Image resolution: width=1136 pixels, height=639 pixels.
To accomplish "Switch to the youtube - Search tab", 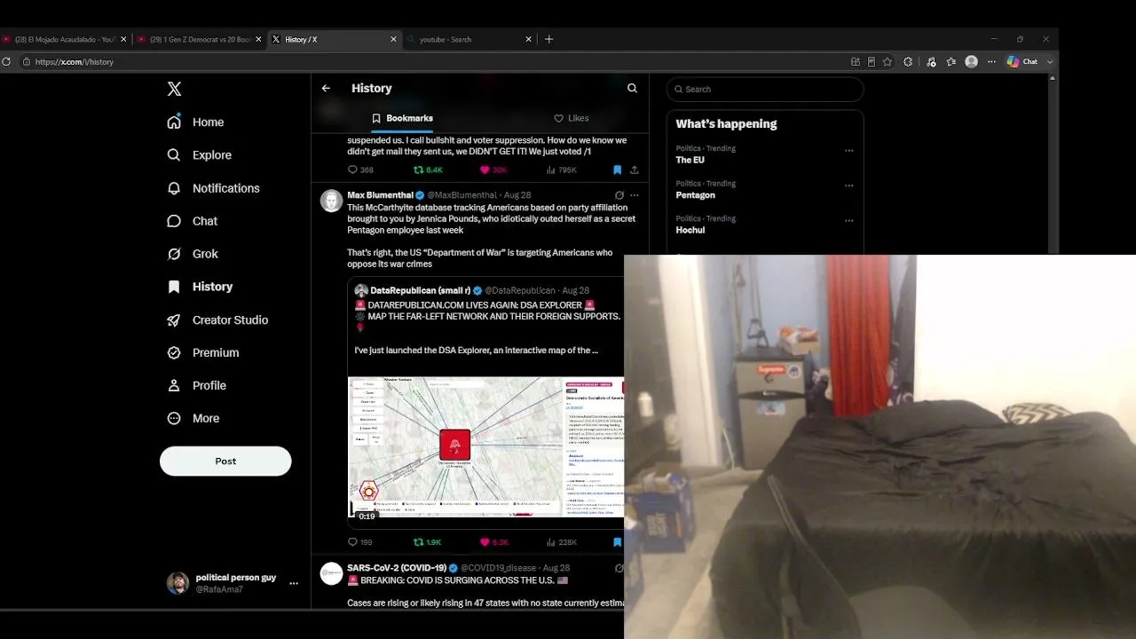I will pyautogui.click(x=469, y=39).
